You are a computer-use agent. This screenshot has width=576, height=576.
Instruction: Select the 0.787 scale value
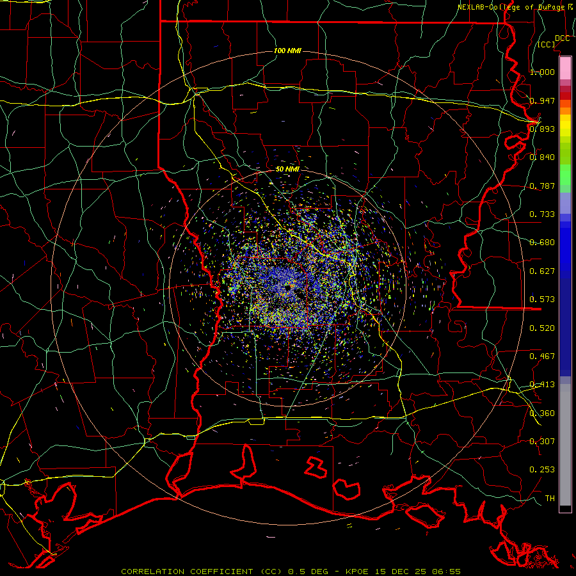[x=542, y=186]
